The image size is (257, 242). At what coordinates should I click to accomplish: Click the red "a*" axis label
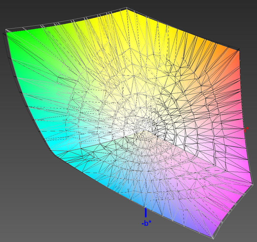tap(246, 130)
